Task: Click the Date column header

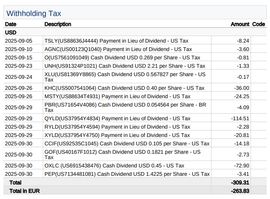Action: (11, 24)
